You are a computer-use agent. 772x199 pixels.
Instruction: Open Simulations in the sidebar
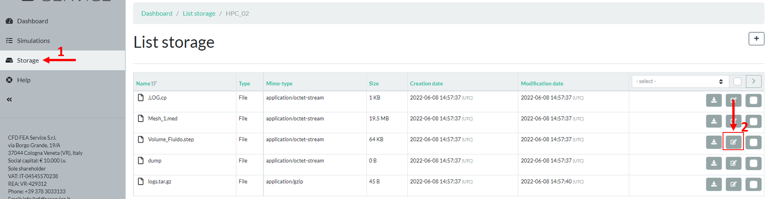[x=33, y=40]
